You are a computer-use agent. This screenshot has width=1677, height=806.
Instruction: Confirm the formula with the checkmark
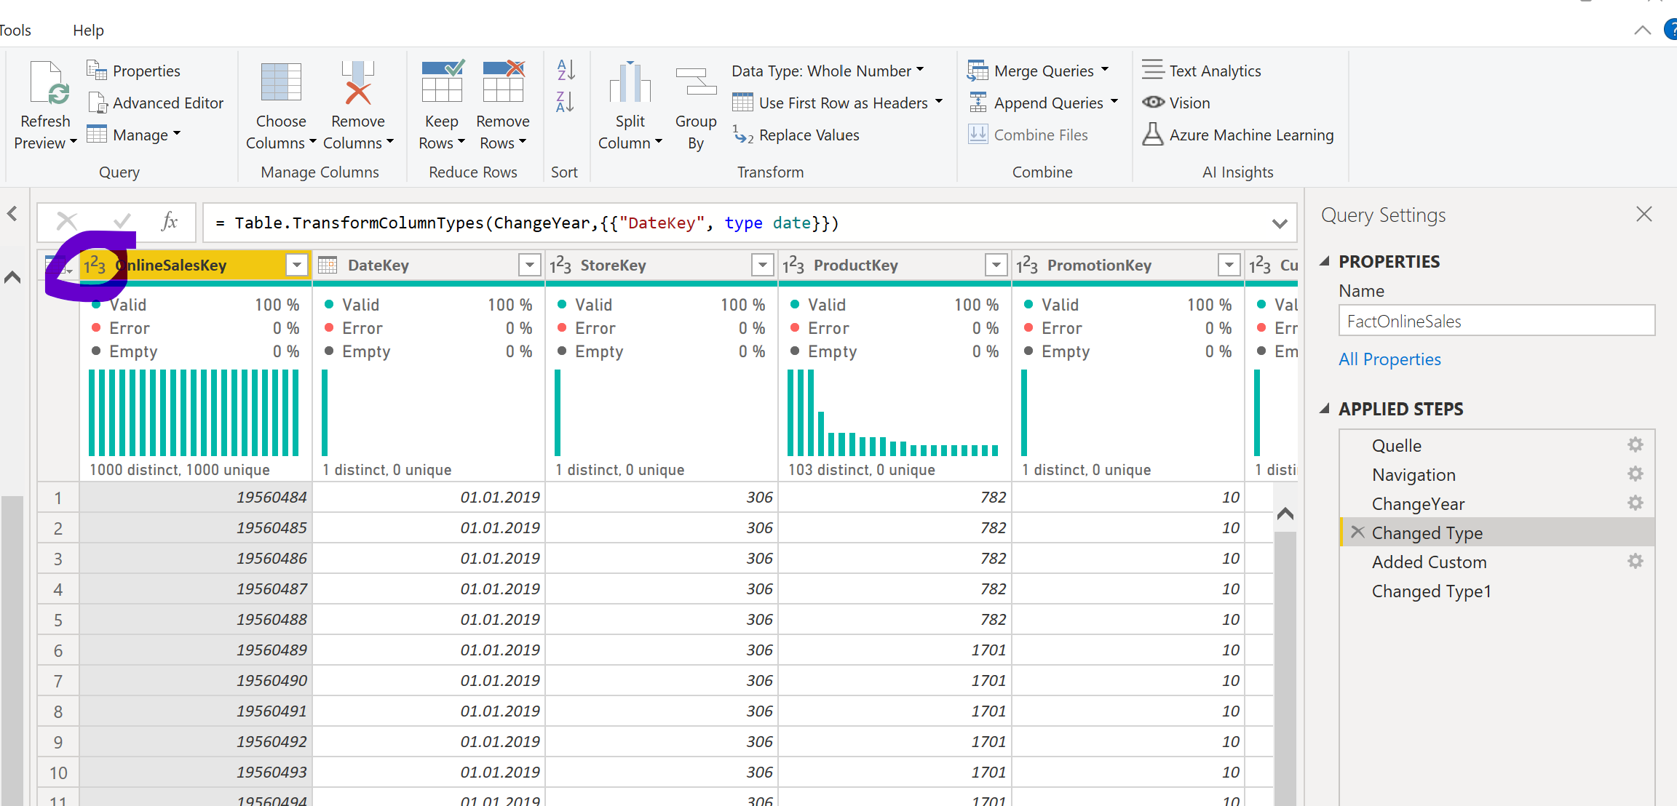122,220
